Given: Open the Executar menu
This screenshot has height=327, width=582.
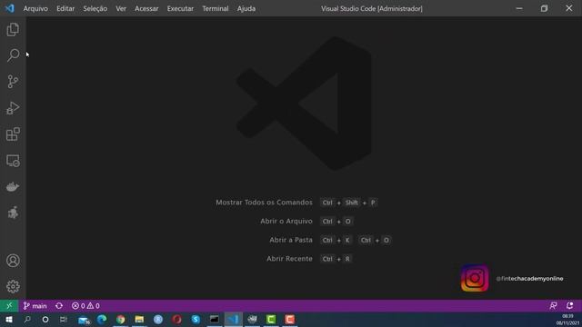Looking at the screenshot, I should pos(180,8).
